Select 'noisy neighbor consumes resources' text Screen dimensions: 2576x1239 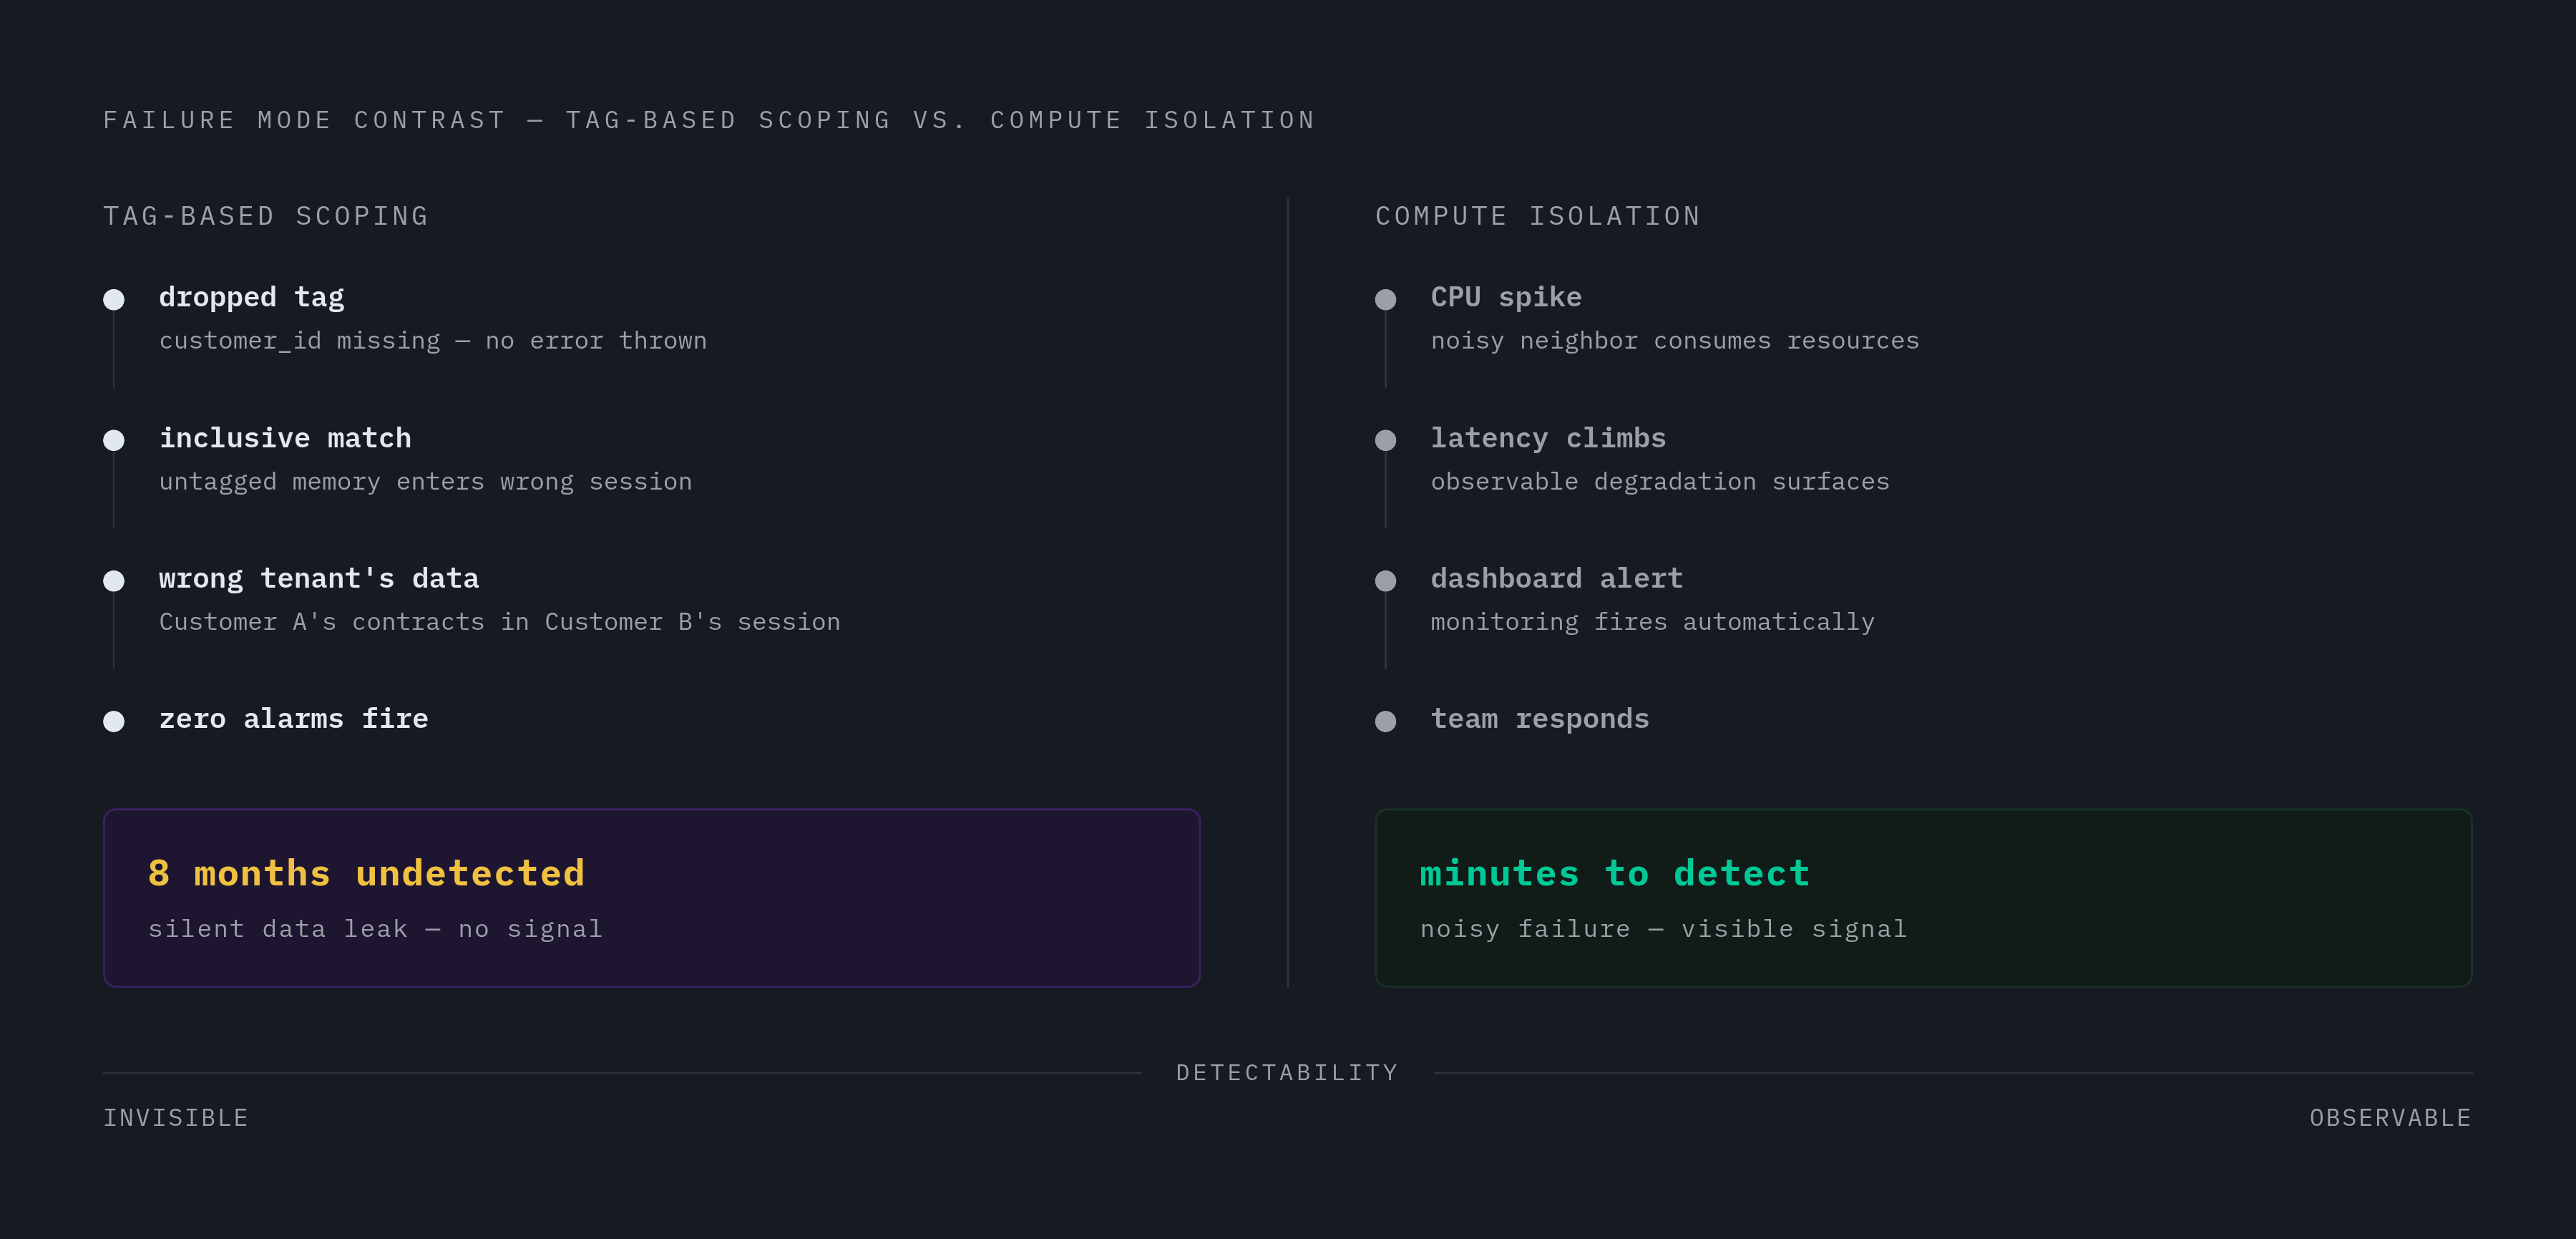click(1675, 341)
